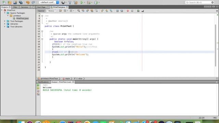Expand the Test Libraries node
The width and height of the screenshot is (219, 123).
(5, 27)
